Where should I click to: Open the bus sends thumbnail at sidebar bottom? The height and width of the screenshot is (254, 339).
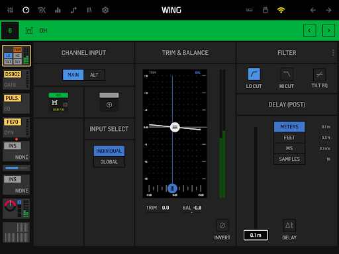(17, 232)
